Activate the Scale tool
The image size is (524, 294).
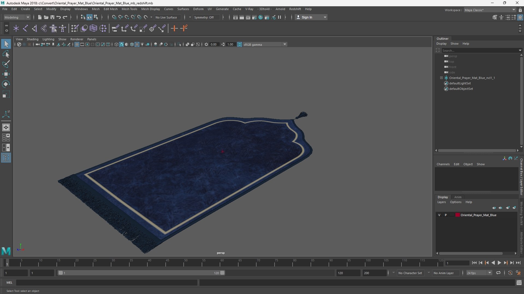coord(6,94)
